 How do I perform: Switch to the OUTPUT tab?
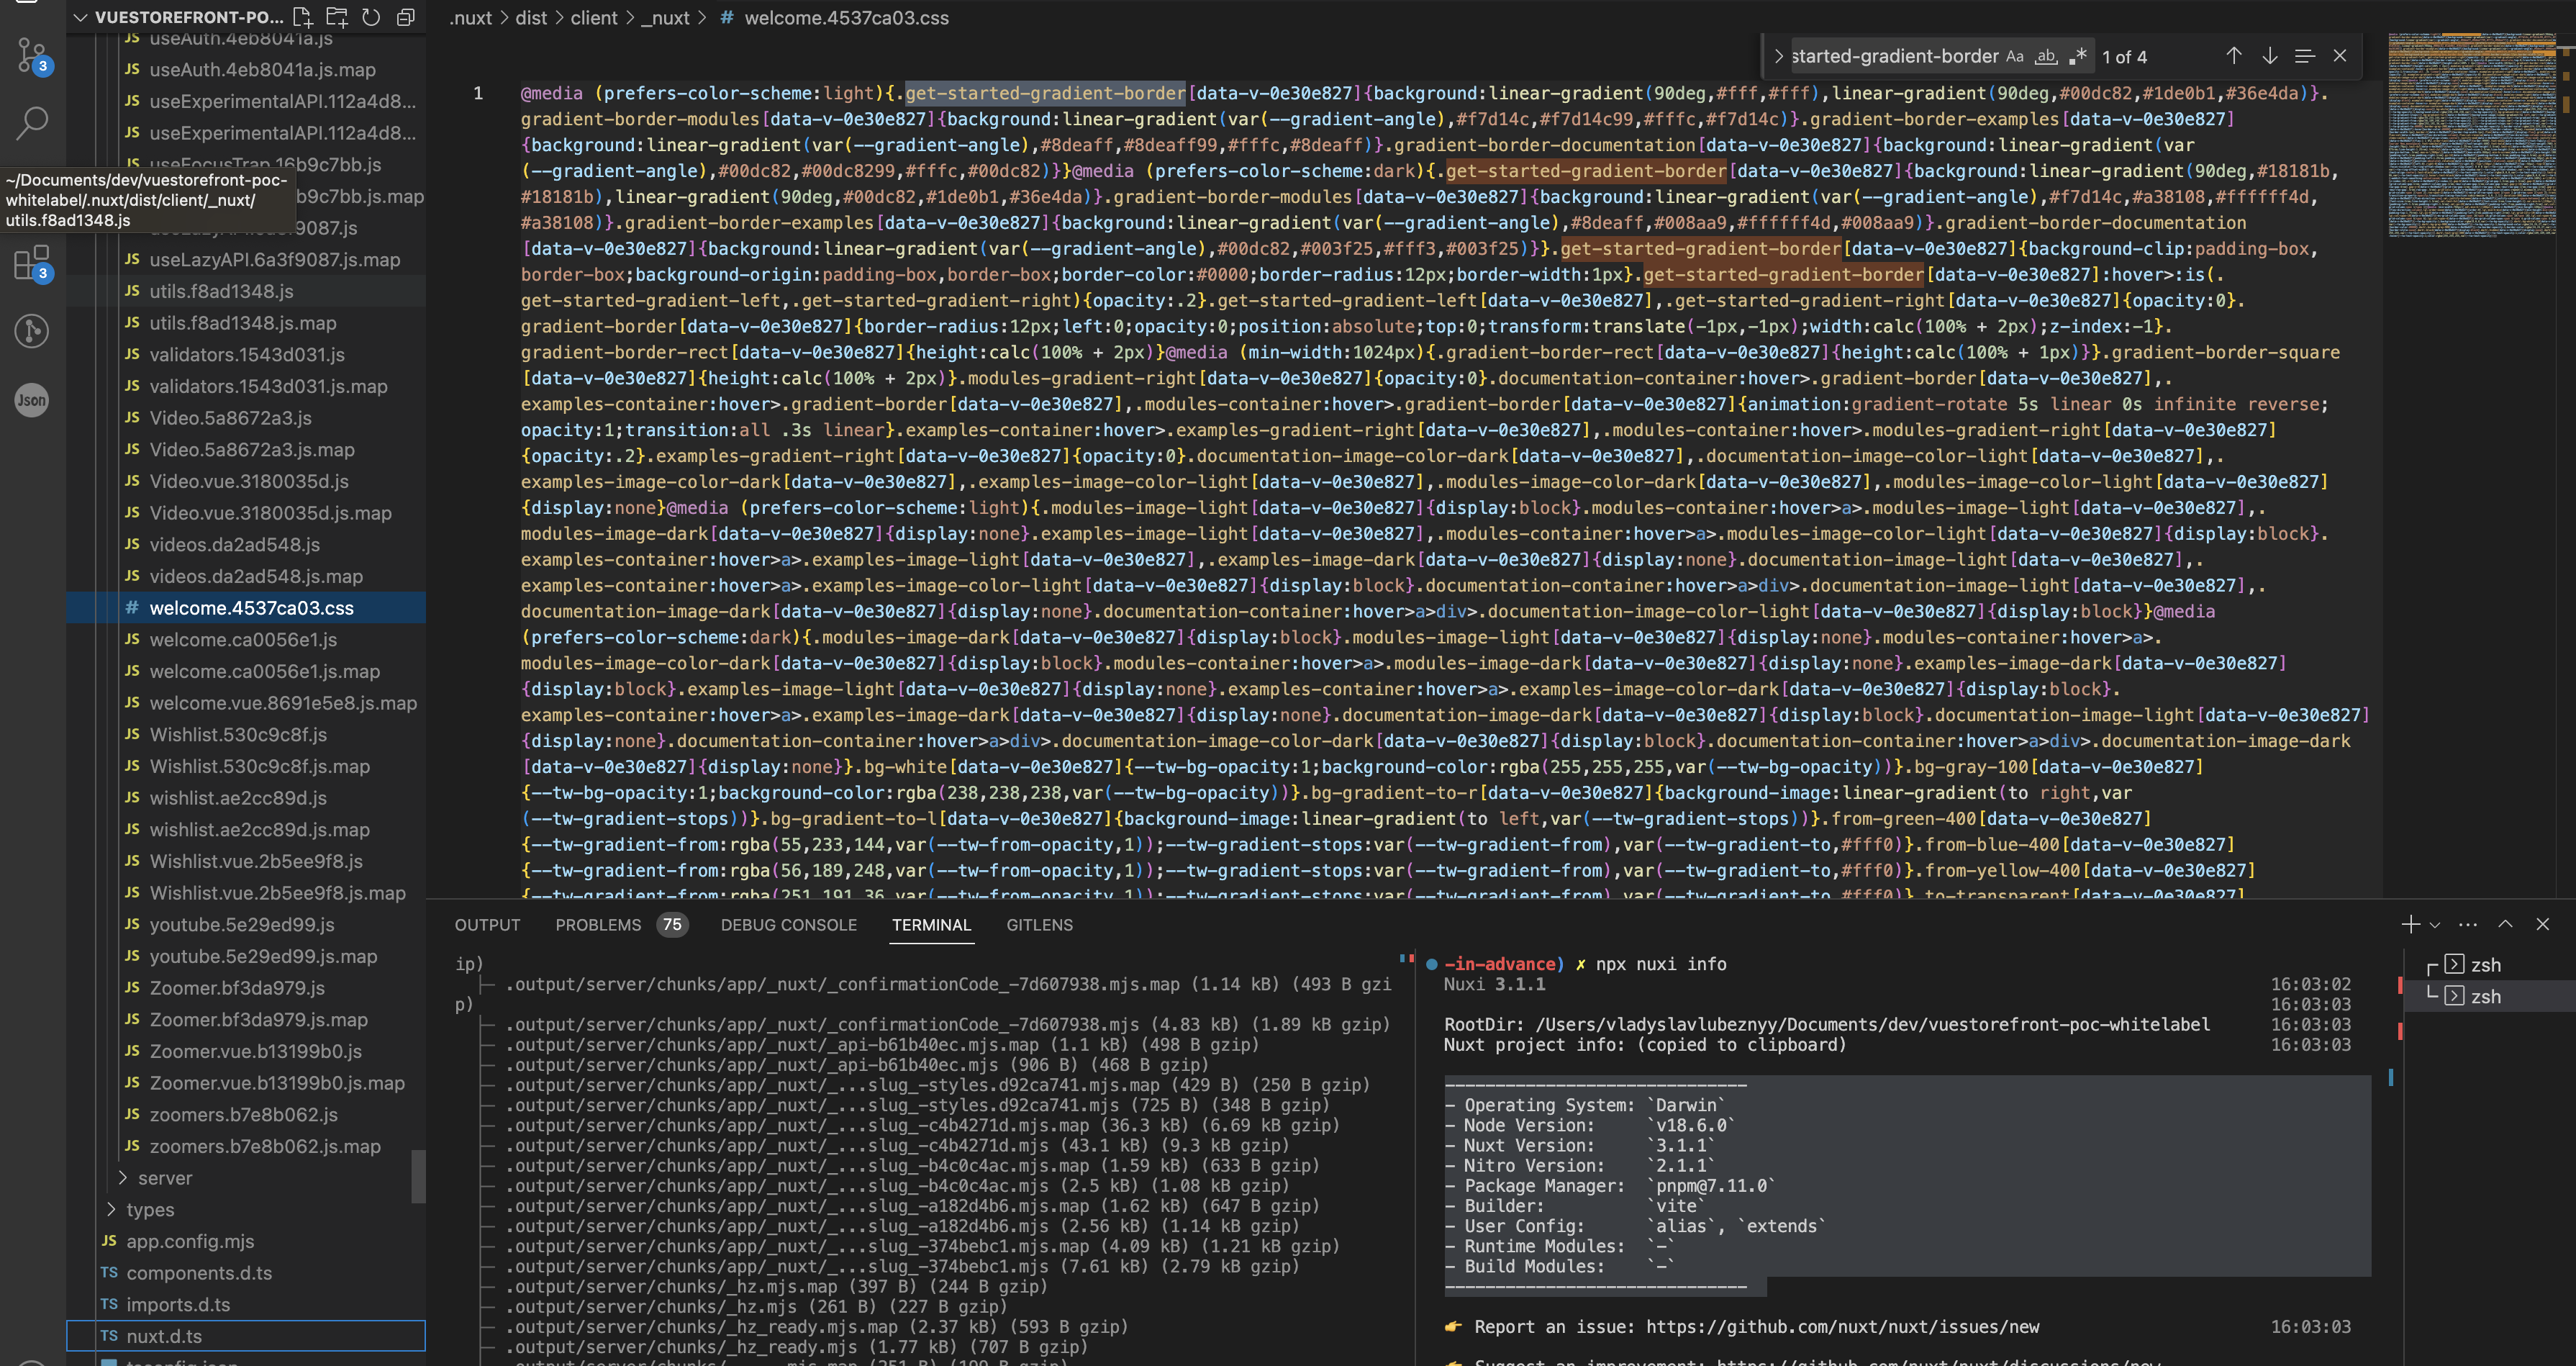coord(487,924)
